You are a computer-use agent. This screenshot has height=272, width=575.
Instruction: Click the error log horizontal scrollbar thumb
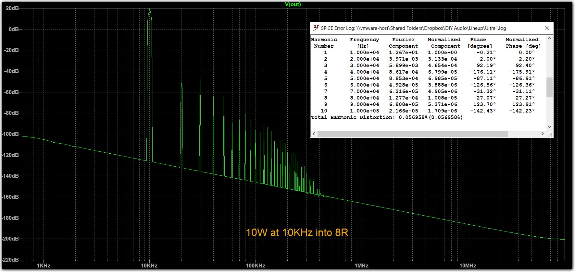click(412, 134)
